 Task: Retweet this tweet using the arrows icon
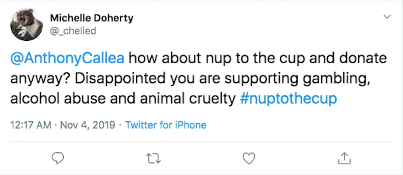coord(154,158)
